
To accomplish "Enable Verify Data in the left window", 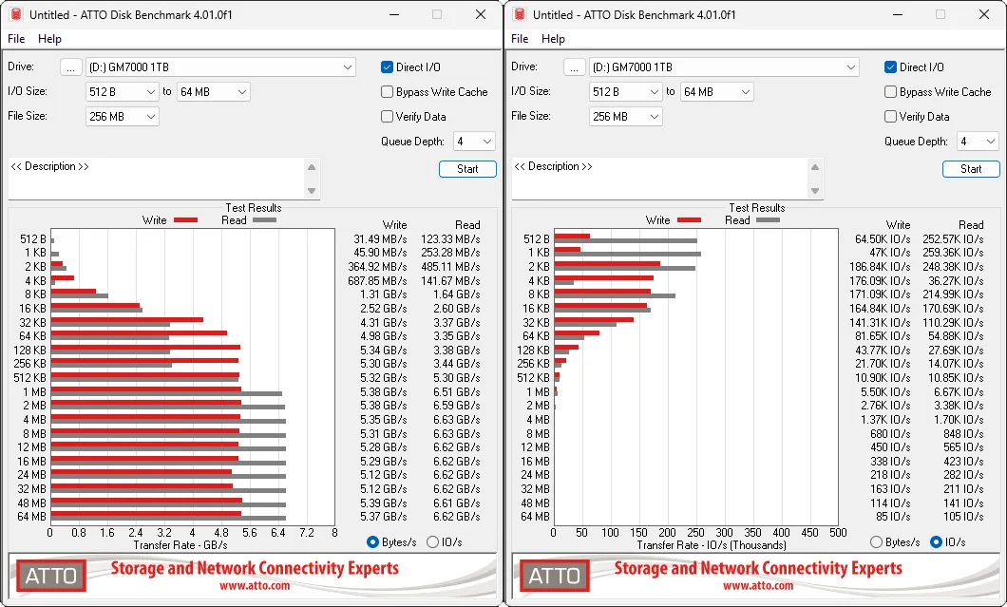I will [x=387, y=116].
